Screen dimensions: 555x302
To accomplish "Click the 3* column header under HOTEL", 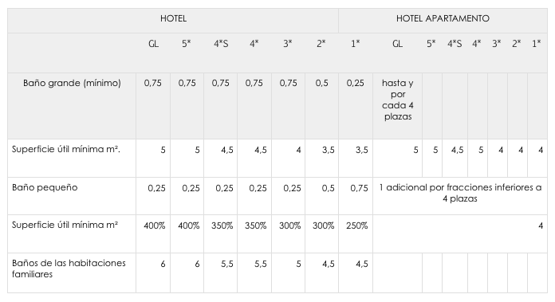I will click(288, 44).
